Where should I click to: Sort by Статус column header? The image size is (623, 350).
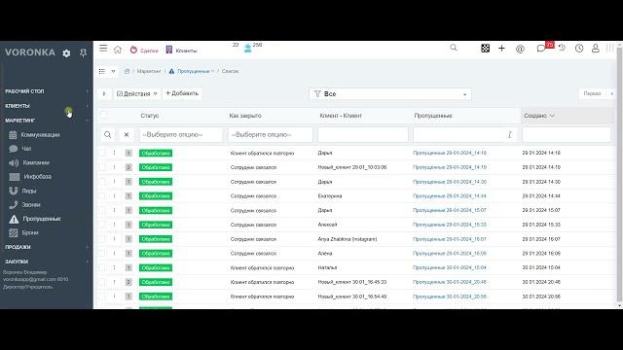pyautogui.click(x=150, y=116)
